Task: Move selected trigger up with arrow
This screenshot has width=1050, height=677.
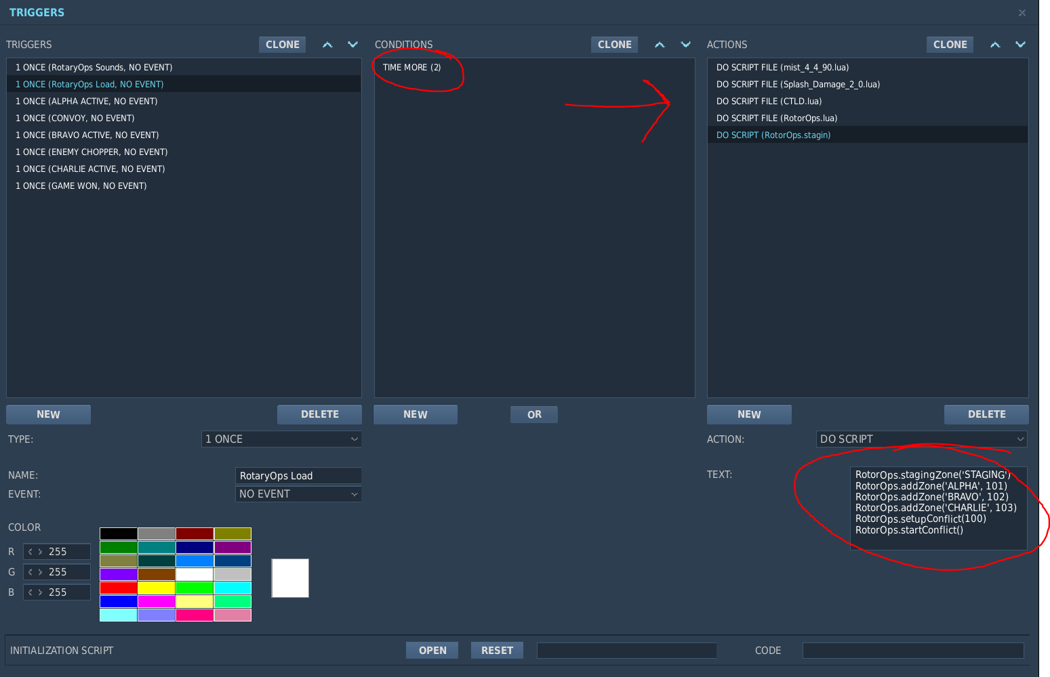Action: pyautogui.click(x=327, y=45)
